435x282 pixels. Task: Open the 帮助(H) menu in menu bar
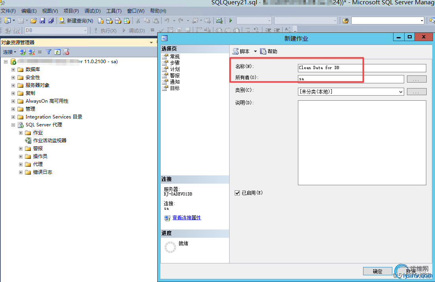(x=158, y=11)
